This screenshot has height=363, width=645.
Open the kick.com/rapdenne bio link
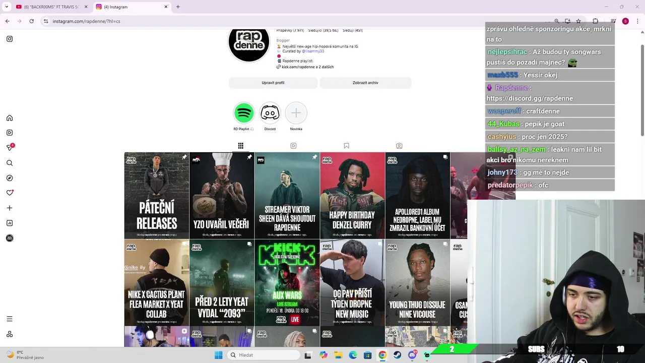point(307,67)
